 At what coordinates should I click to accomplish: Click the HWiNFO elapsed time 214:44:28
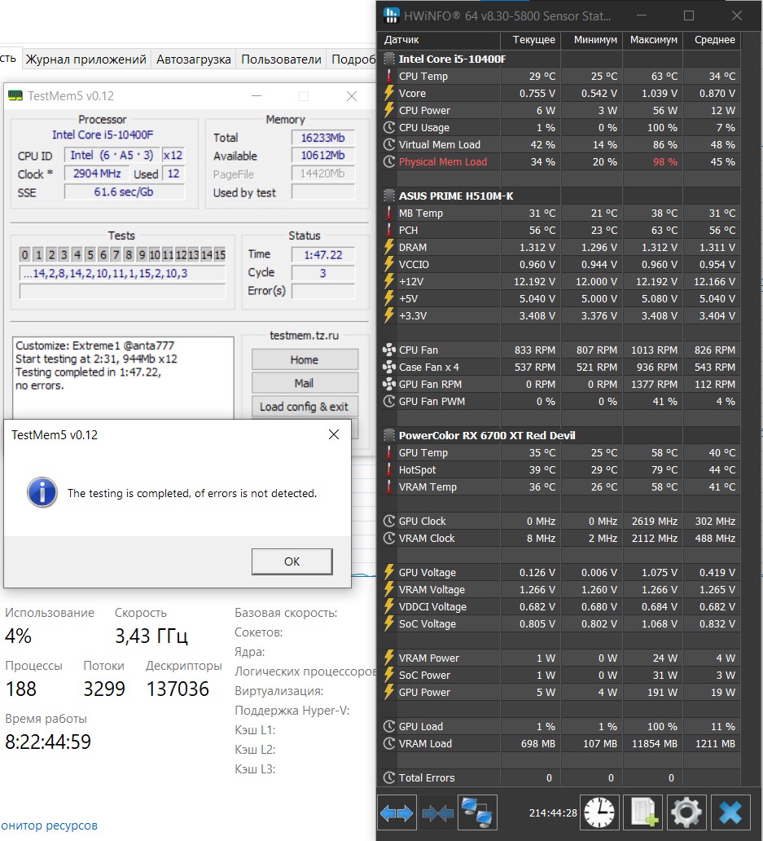click(553, 813)
